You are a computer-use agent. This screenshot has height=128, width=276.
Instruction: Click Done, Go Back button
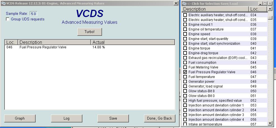click(159, 118)
